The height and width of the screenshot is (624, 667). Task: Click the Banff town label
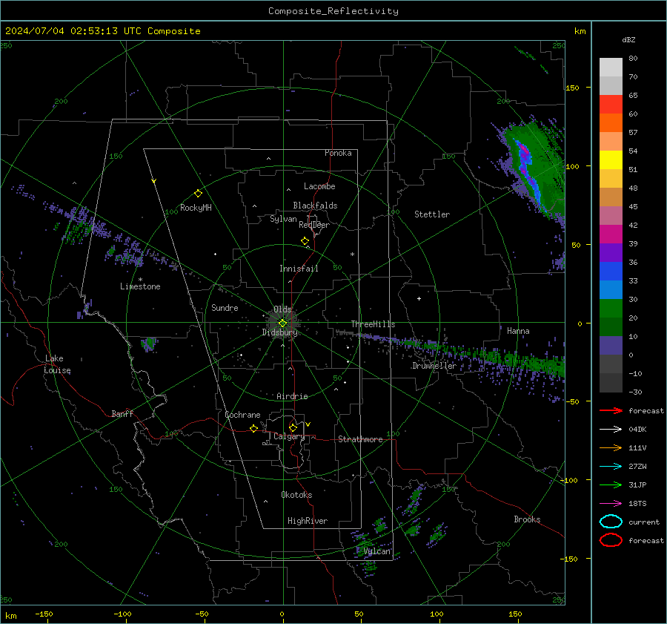click(122, 414)
